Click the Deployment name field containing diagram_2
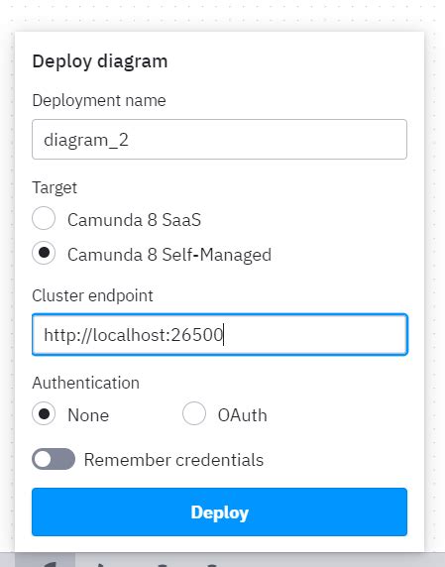Screen dimensions: 445x567 coord(219,139)
